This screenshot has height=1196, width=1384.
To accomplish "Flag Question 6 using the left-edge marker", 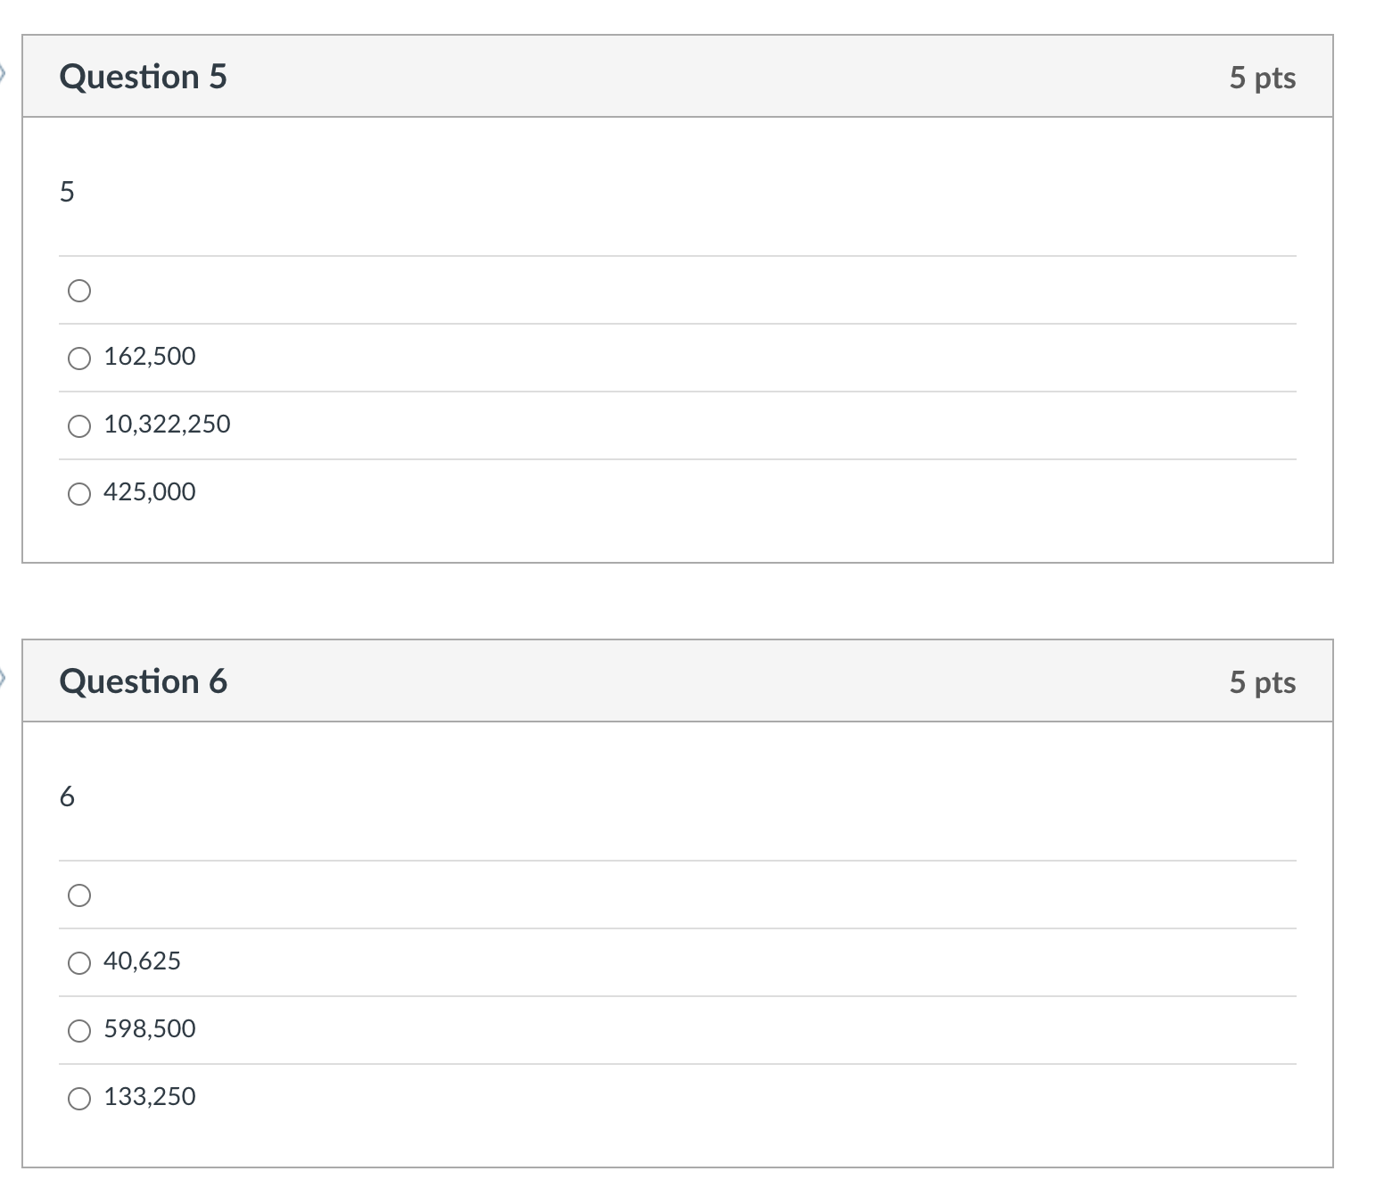I will [x=3, y=679].
